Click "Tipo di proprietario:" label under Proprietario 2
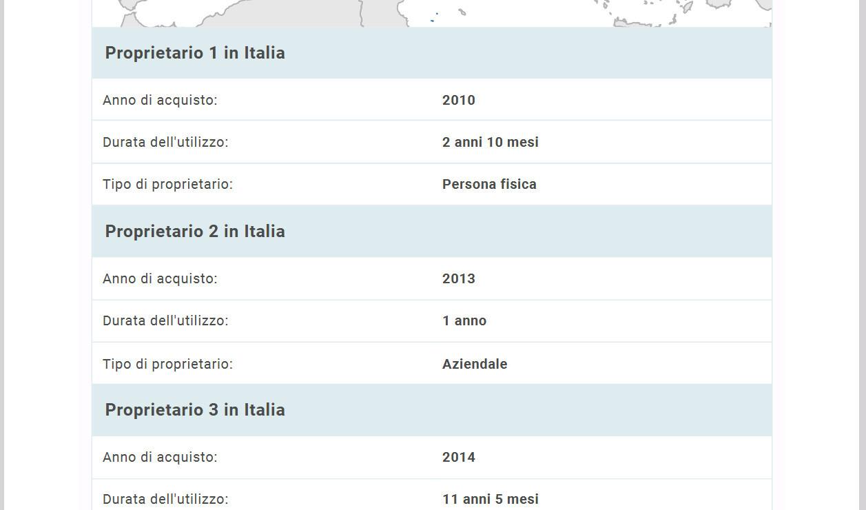Screen dimensions: 866x510 coord(167,365)
